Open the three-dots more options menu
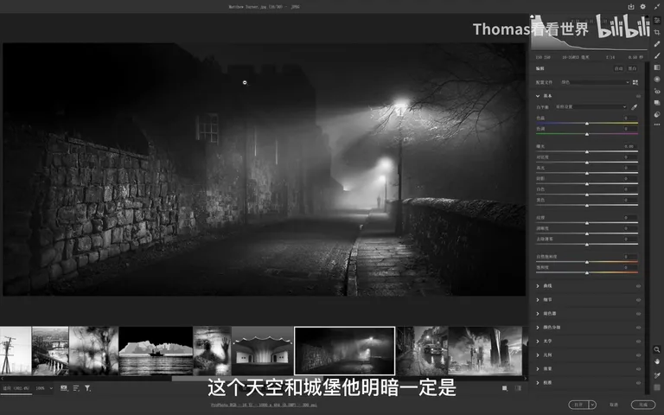 point(657,124)
